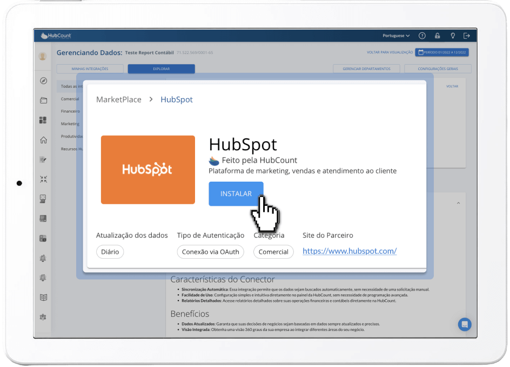Go to MarketPlace breadcrumb
This screenshot has height=367, width=510.
[x=119, y=100]
